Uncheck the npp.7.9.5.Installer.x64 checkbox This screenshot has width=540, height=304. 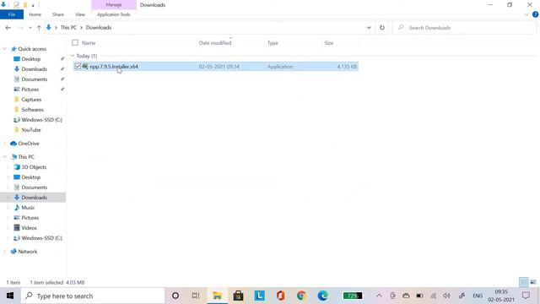point(78,66)
